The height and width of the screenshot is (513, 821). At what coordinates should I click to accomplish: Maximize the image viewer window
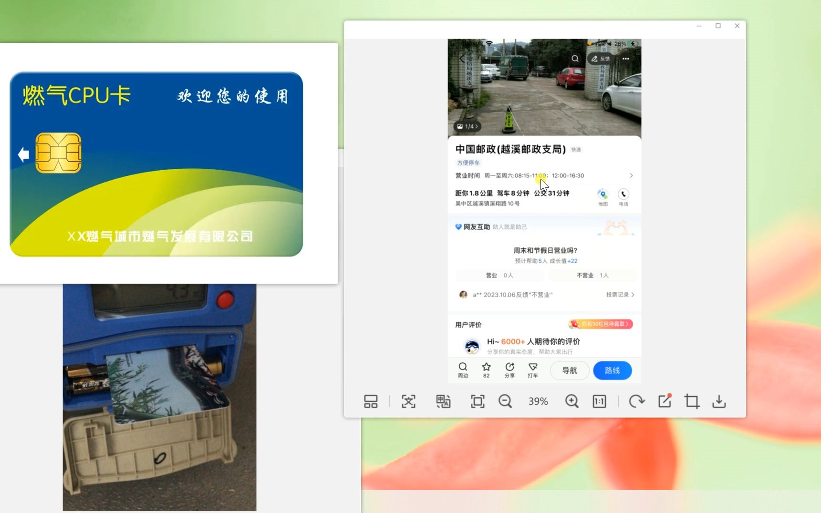718,26
